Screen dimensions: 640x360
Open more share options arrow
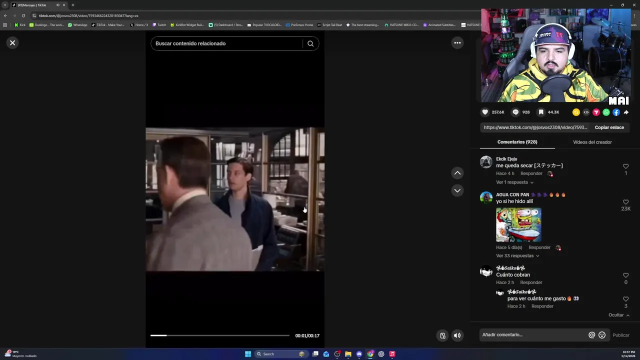point(626,112)
